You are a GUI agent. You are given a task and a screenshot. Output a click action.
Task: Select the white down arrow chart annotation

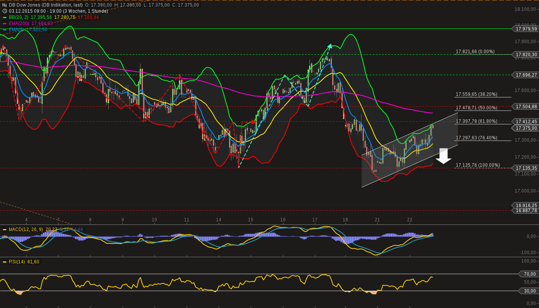444,156
